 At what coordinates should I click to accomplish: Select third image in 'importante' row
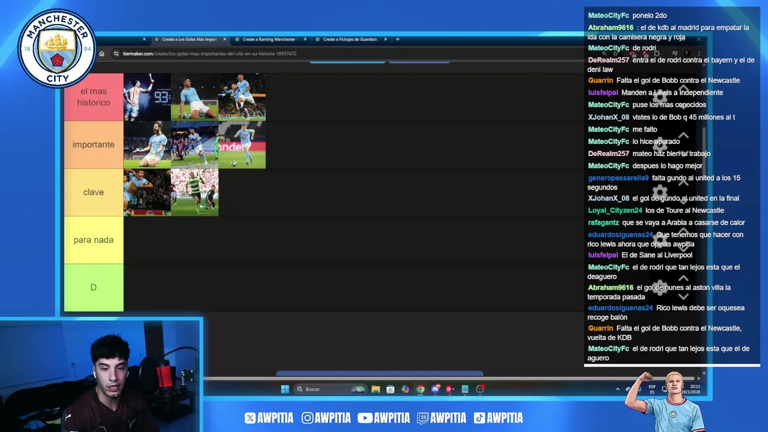242,145
